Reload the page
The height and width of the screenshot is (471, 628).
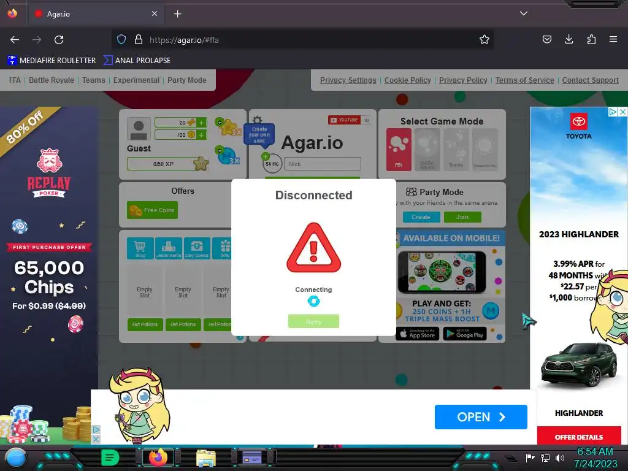[59, 40]
